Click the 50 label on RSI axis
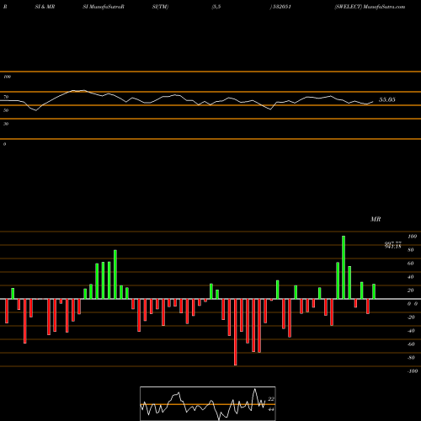 (6, 110)
